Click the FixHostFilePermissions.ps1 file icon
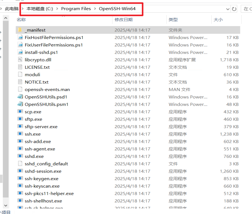Screen dimensions: 252x214 pyautogui.click(x=20, y=38)
